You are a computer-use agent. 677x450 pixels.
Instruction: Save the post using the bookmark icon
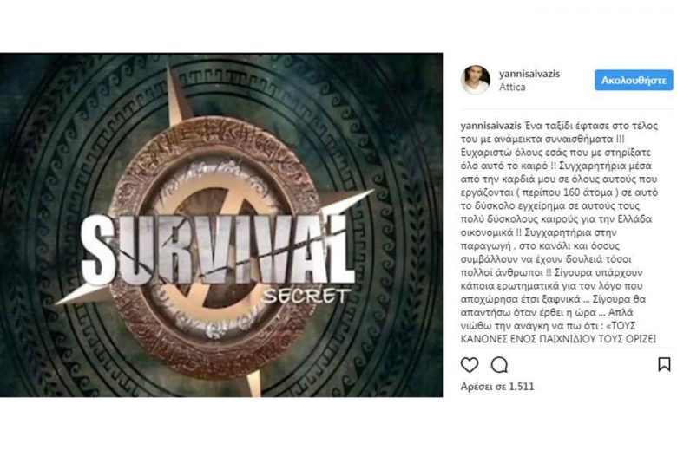tap(664, 364)
